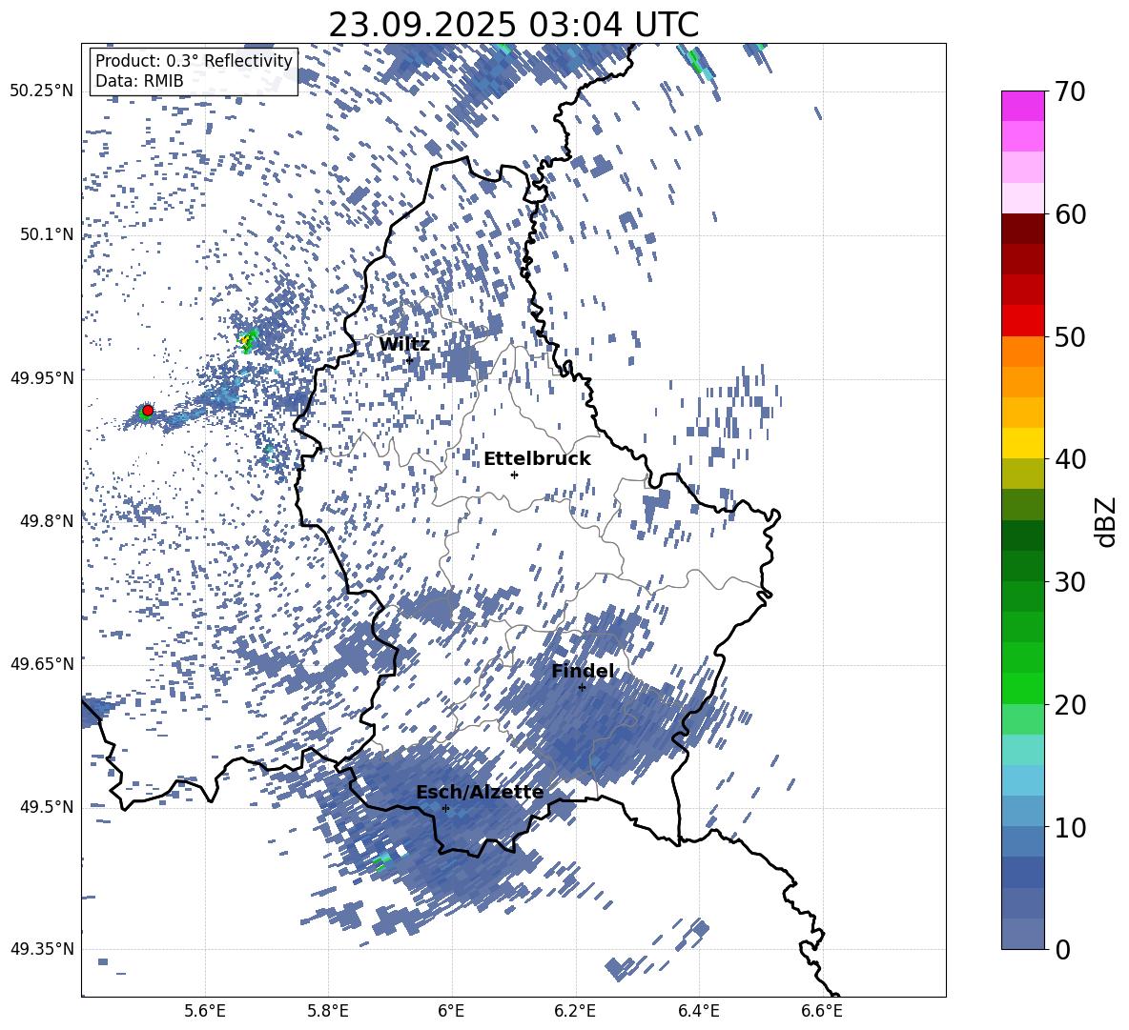Click the 6.2°E longitude label
Screen dimensions: 1129x1030
tap(575, 1011)
